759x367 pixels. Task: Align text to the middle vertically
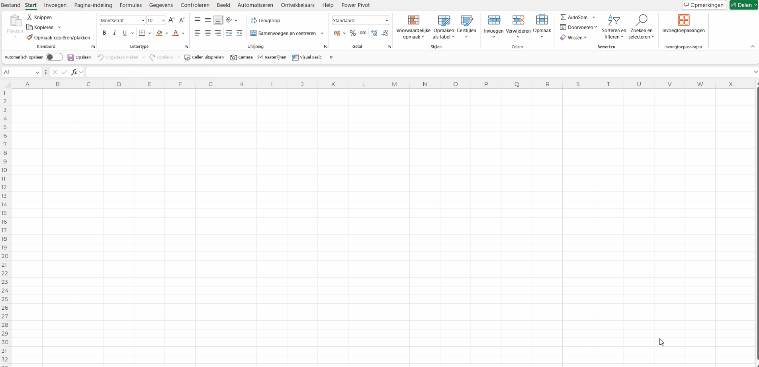208,20
